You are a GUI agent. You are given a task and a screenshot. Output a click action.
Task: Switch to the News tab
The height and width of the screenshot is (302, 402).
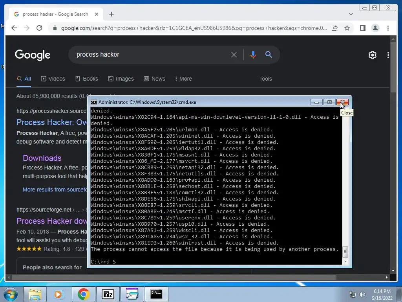154,79
